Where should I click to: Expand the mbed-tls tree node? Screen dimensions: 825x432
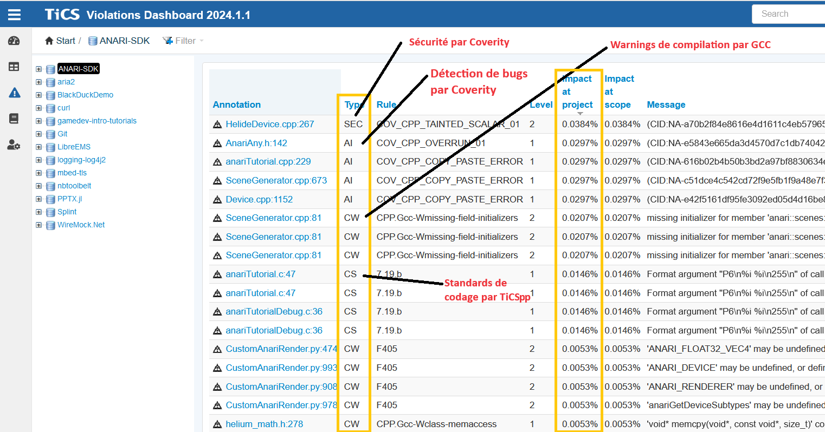tap(38, 173)
